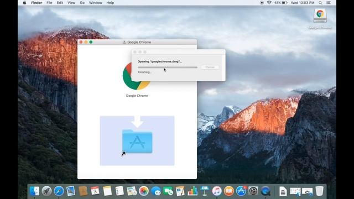The height and width of the screenshot is (199, 354).
Task: Open iTunes music icon in dock
Action: [x=217, y=191]
